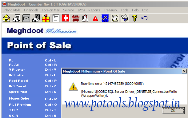Image resolution: width=188 pixels, height=118 pixels.
Task: Click OK in the run-time error dialog
Action: (x=173, y=111)
